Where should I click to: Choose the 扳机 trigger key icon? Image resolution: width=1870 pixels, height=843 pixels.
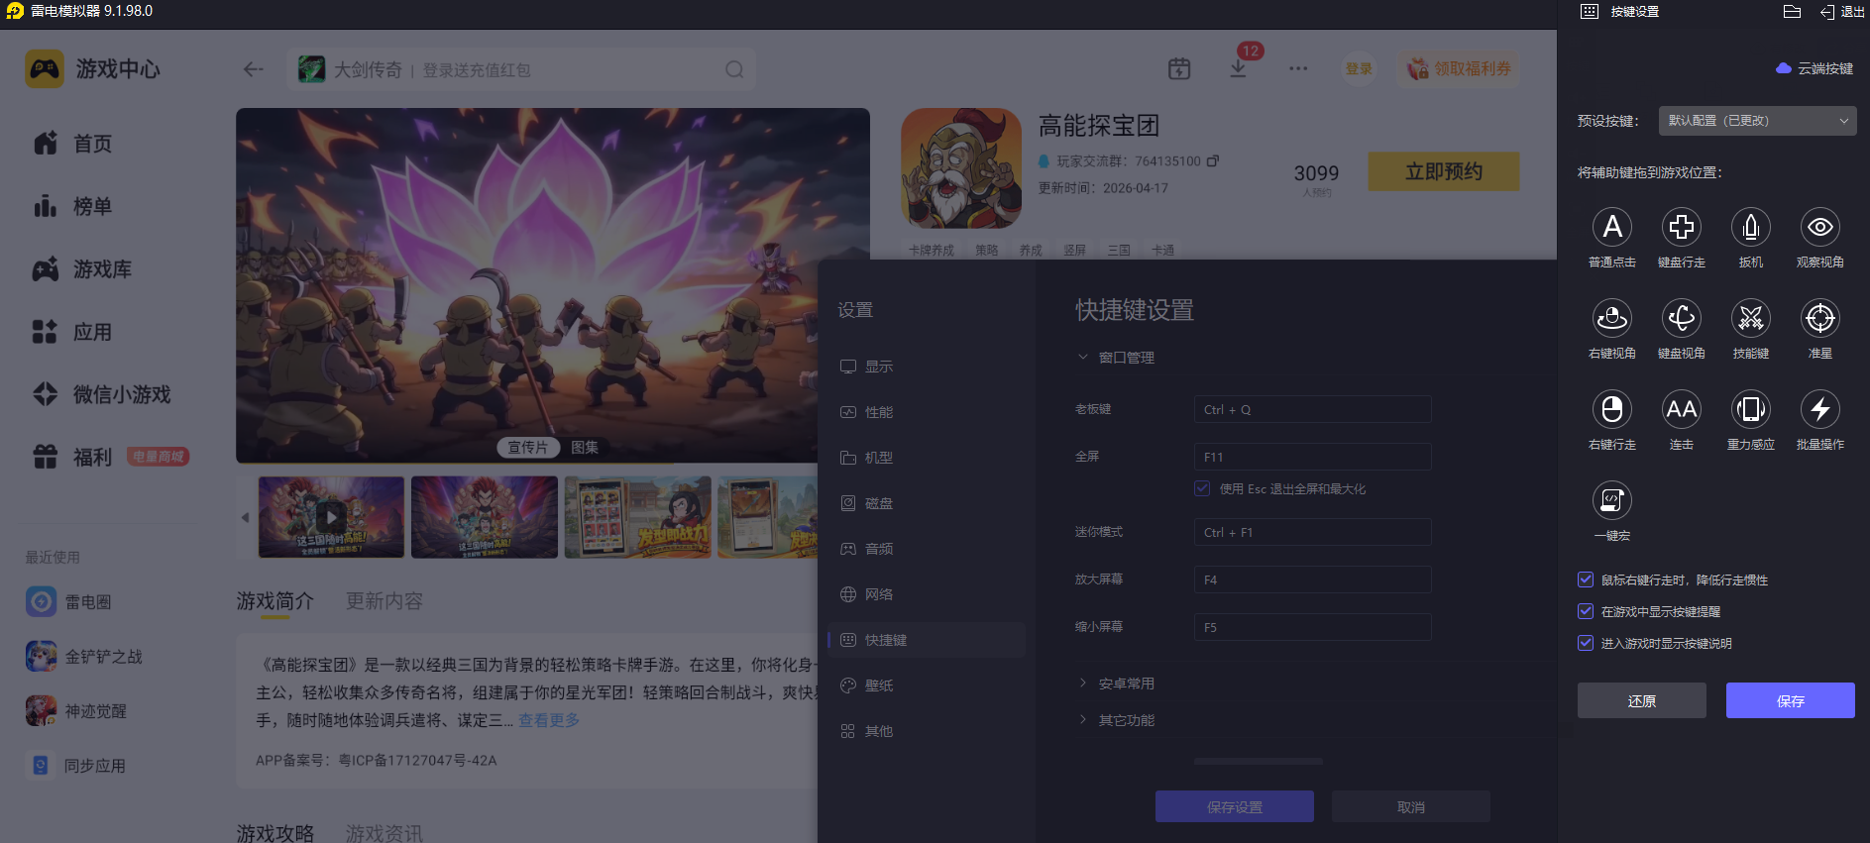click(1751, 227)
